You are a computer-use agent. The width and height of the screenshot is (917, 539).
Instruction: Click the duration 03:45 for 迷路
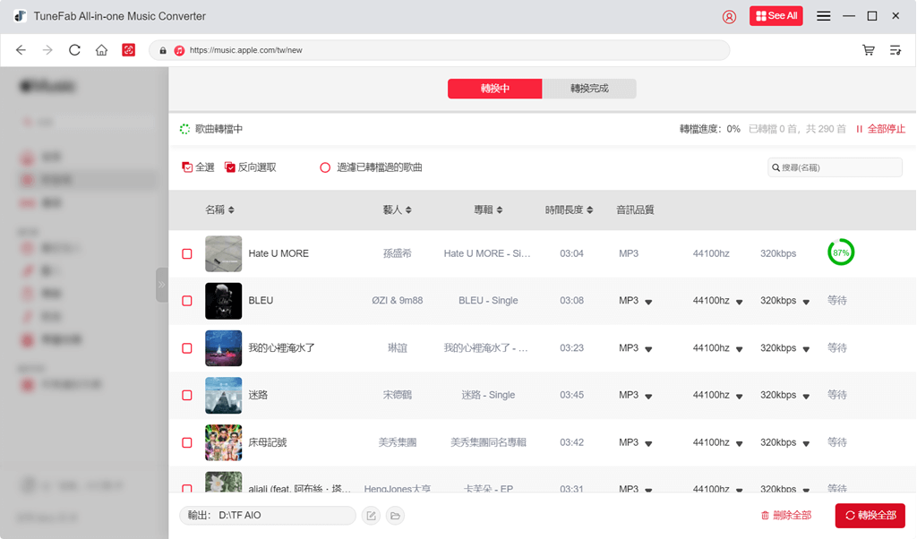tap(571, 395)
